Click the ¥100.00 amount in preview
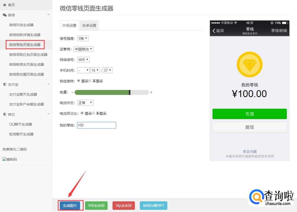 pos(249,94)
